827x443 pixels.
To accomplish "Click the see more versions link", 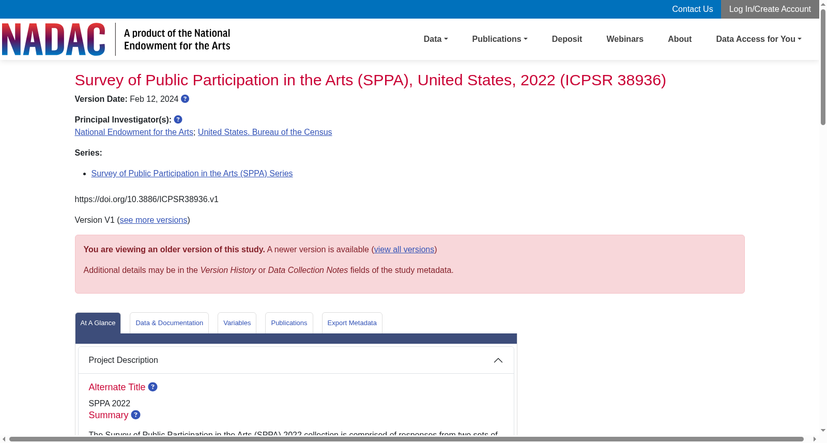I will pos(154,220).
